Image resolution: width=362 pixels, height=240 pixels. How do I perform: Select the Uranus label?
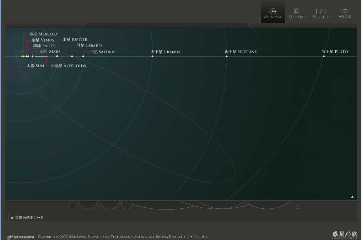click(x=165, y=52)
